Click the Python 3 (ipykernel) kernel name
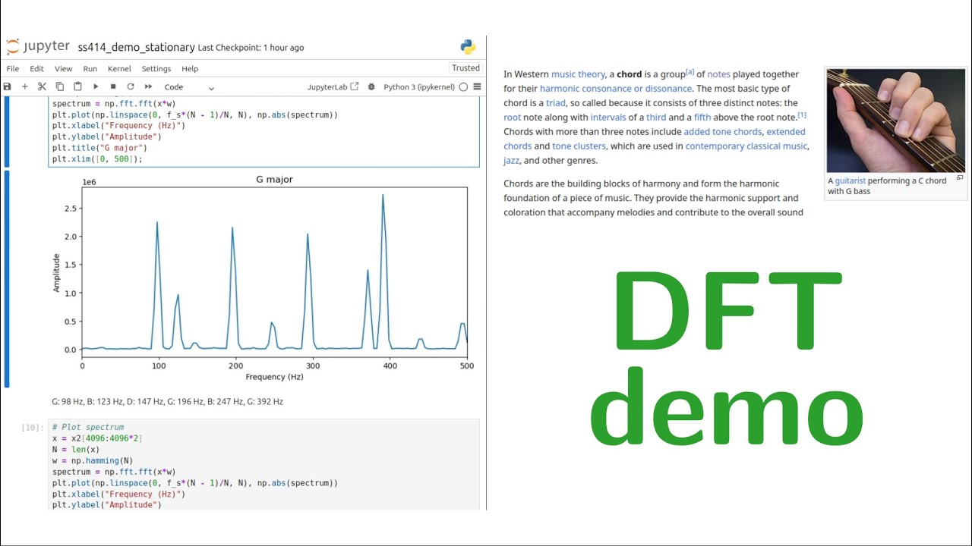 coord(419,87)
